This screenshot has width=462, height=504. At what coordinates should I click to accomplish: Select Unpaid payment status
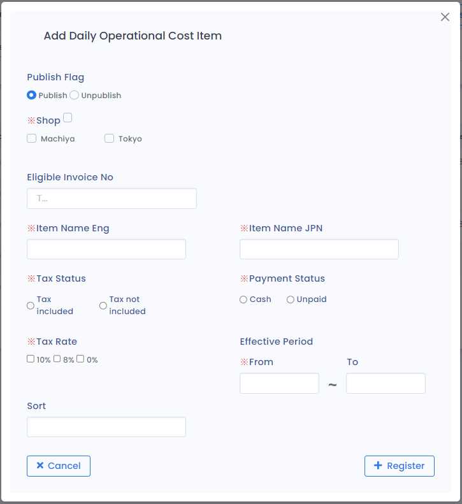pos(291,299)
